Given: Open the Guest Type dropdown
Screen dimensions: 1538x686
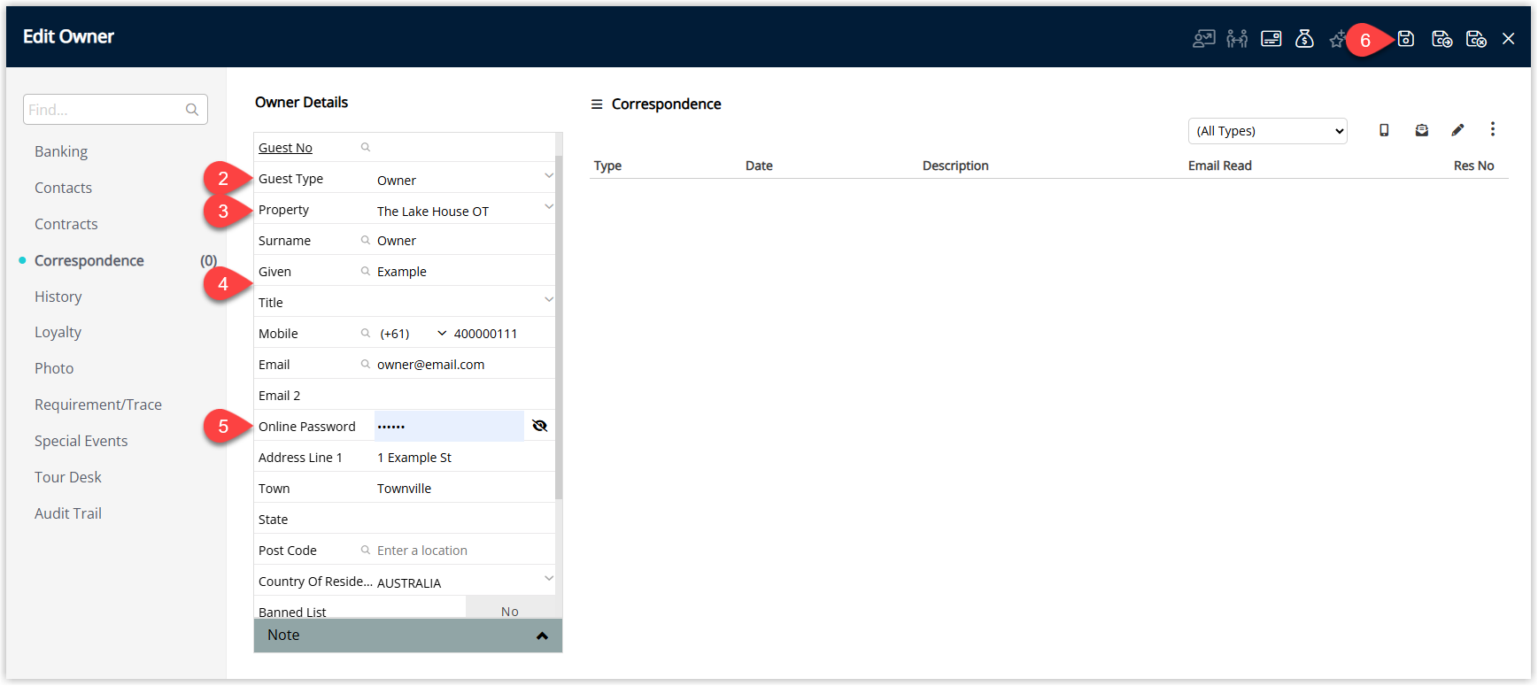Looking at the screenshot, I should [x=549, y=175].
